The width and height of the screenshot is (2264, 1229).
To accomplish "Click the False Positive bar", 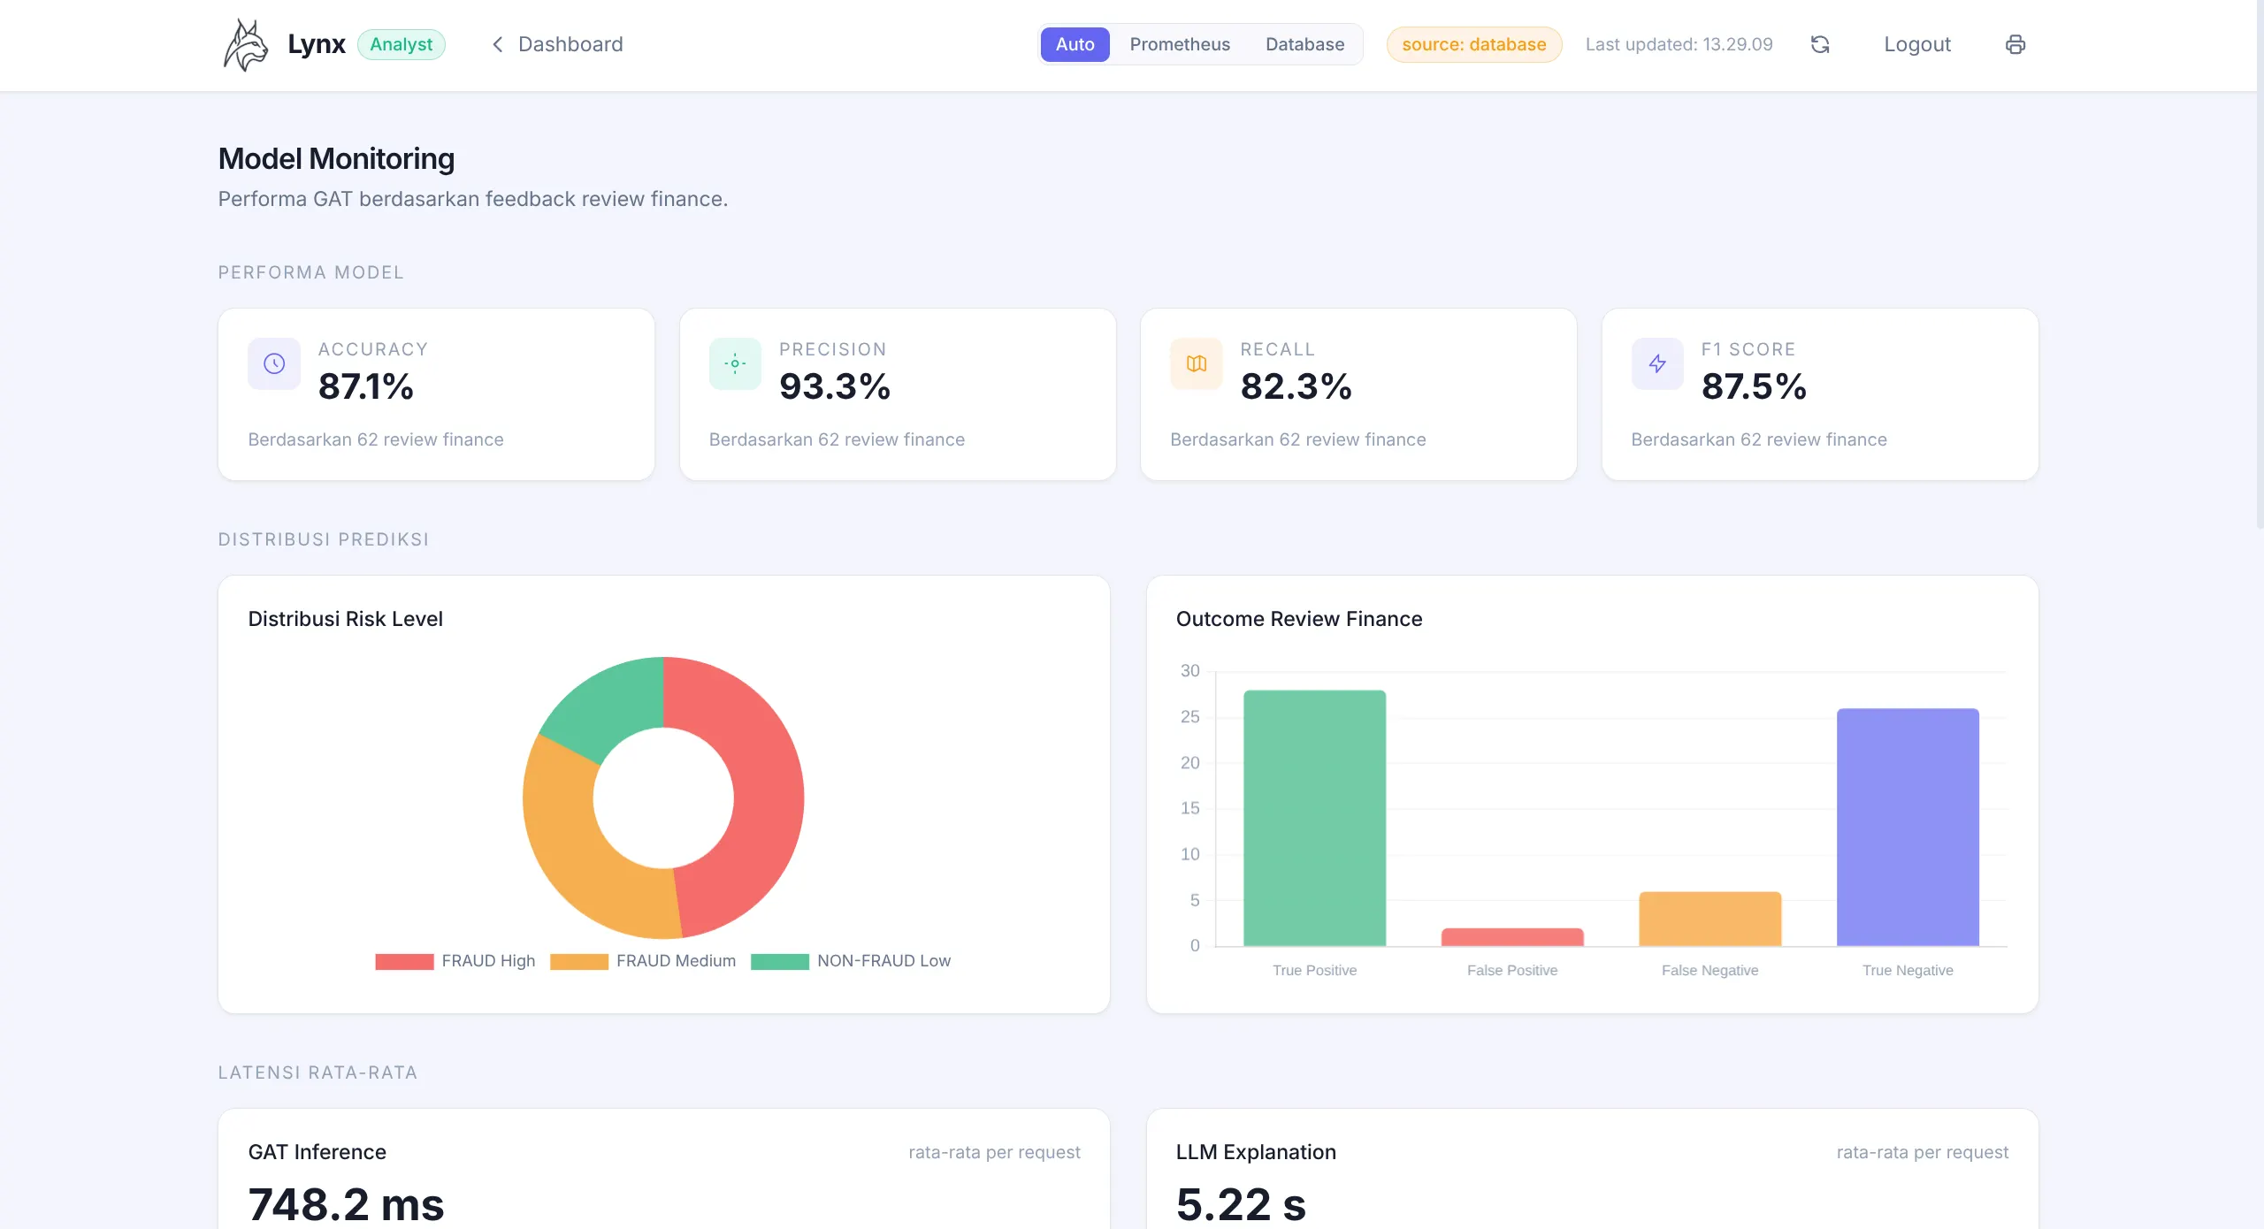I will pyautogui.click(x=1512, y=937).
